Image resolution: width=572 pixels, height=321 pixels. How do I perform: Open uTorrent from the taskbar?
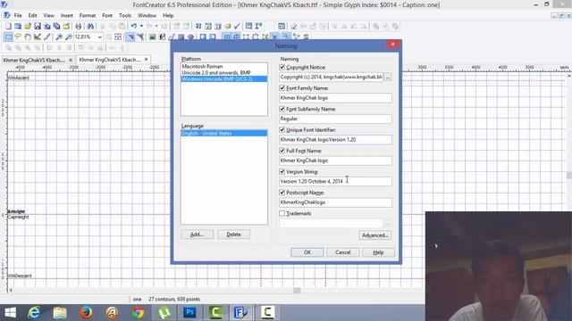(x=164, y=312)
